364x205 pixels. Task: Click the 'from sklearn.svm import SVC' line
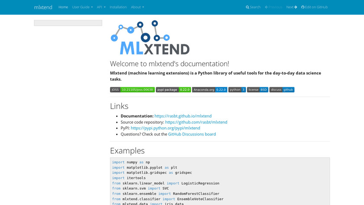[x=140, y=188]
